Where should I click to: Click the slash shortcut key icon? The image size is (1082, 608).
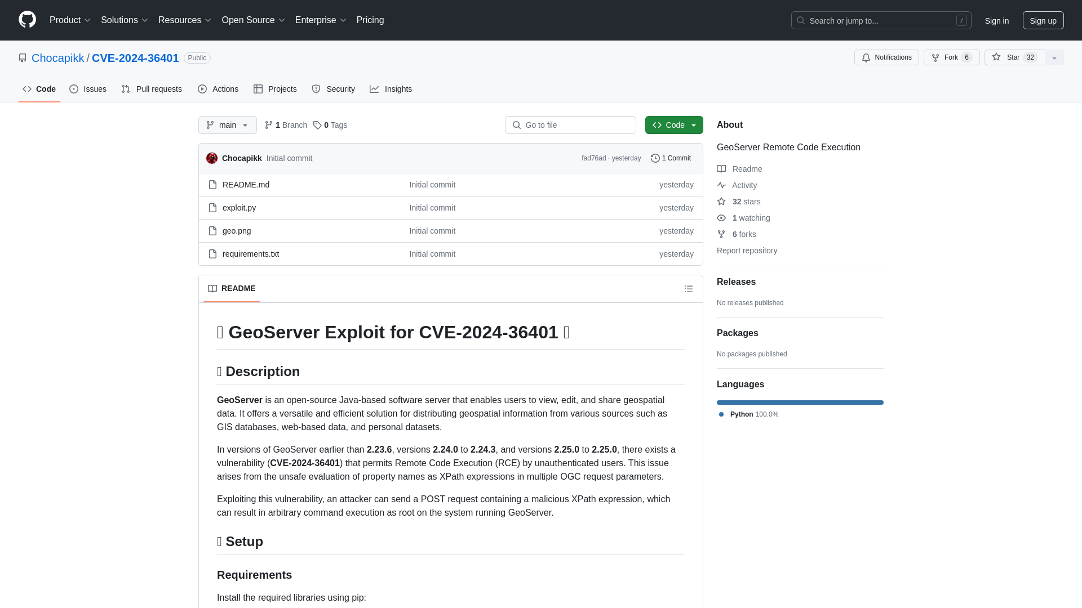[961, 20]
